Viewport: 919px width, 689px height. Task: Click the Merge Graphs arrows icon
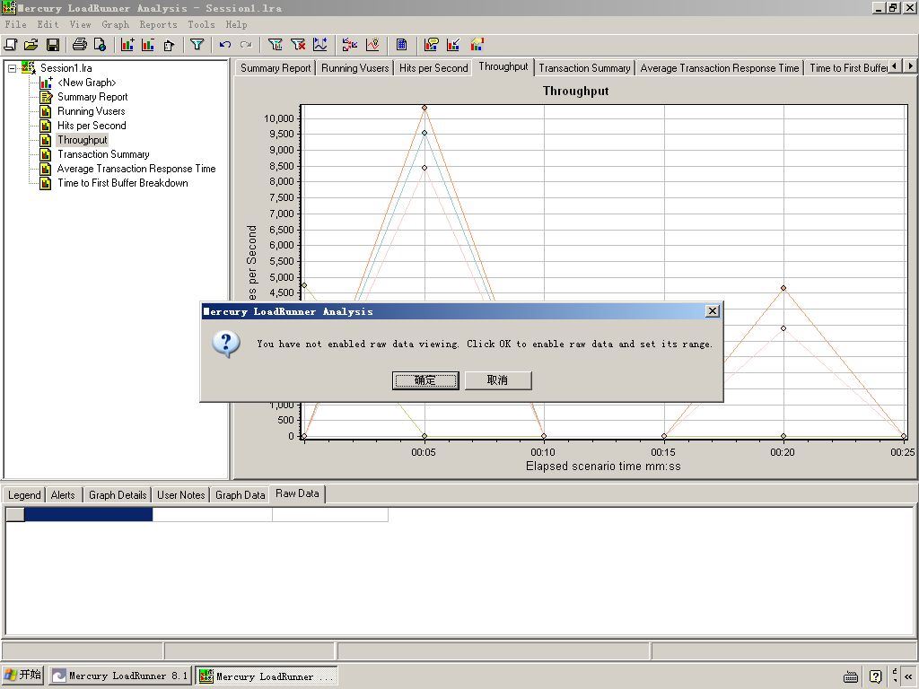[x=350, y=45]
